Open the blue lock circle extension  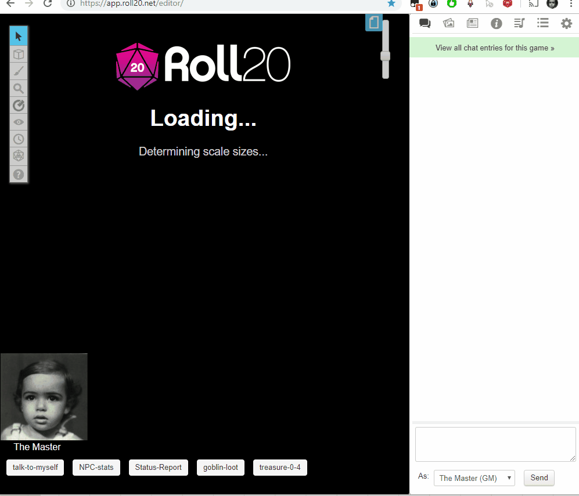point(433,3)
